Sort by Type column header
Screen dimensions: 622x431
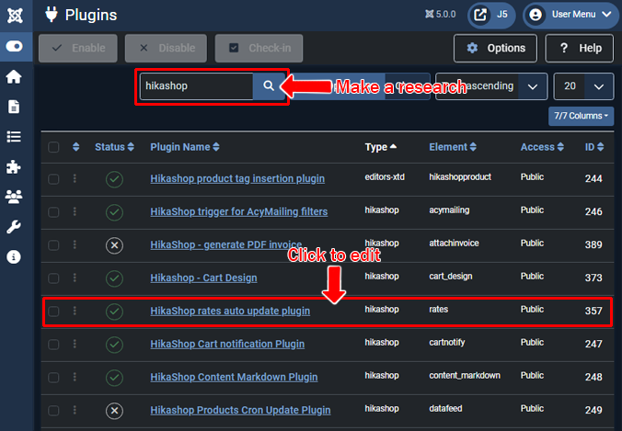380,147
